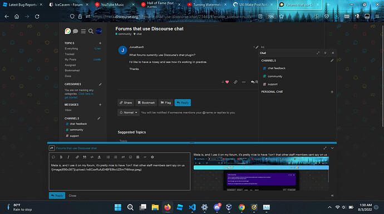This screenshot has height=214, width=384.
Task: Open composer options gear menu
Action: pos(152,157)
